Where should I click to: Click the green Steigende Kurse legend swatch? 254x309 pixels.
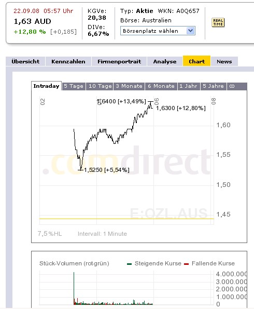pos(129,264)
